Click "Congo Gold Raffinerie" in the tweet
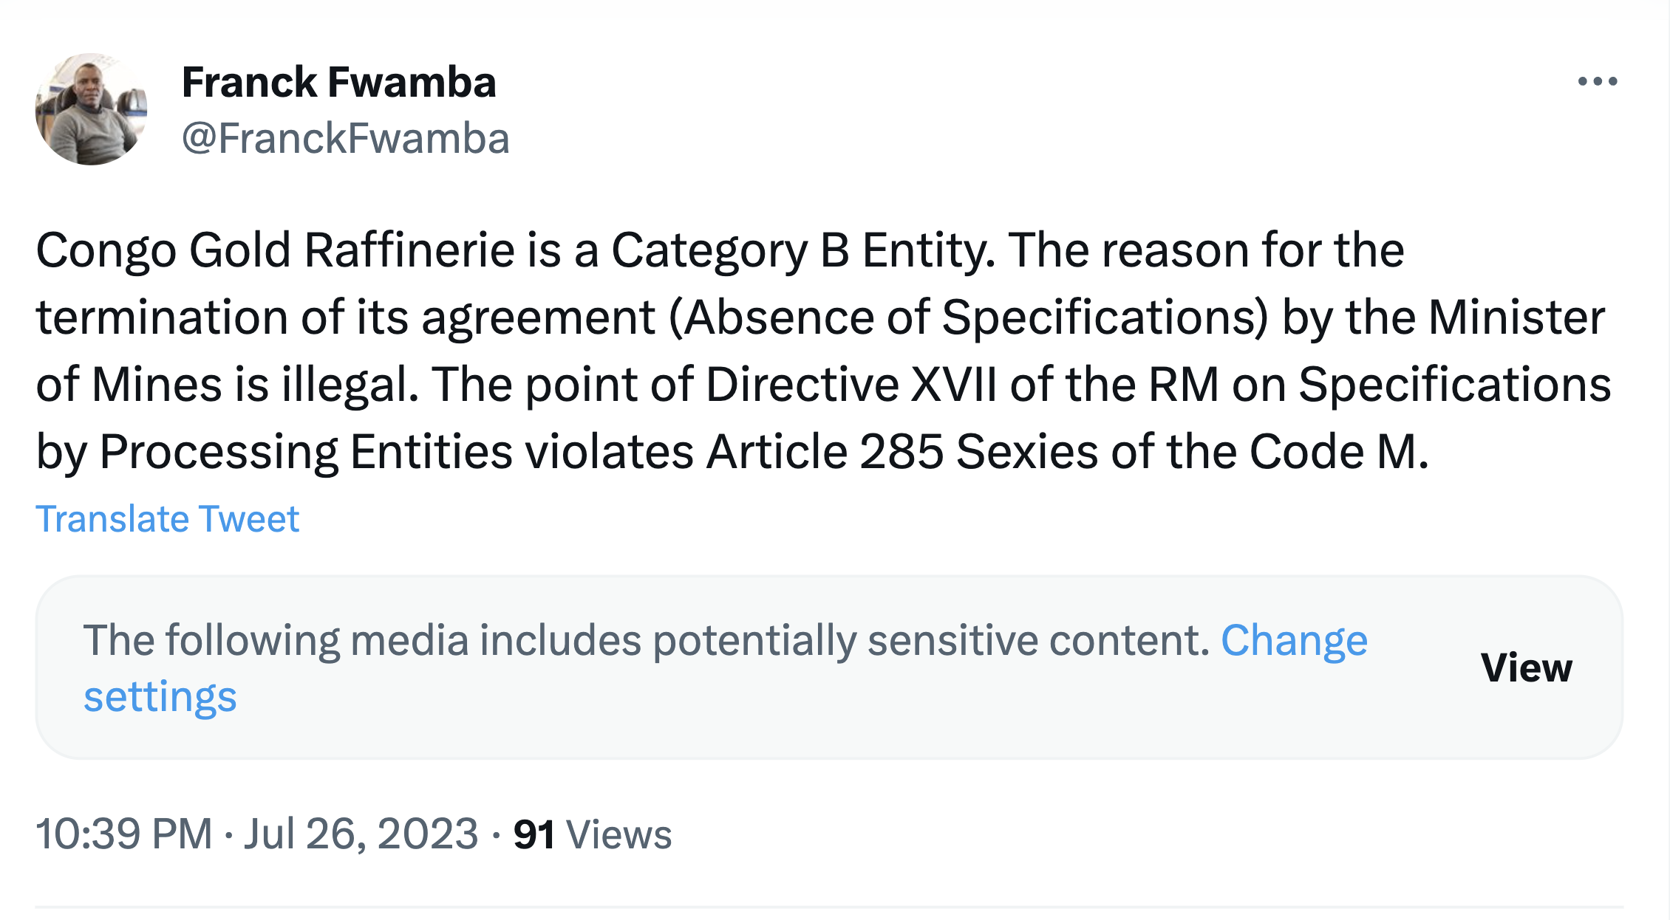Image resolution: width=1670 pixels, height=920 pixels. click(x=275, y=250)
